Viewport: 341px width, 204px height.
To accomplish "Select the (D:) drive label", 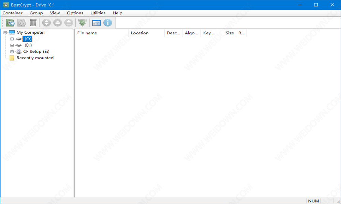I will (28, 45).
